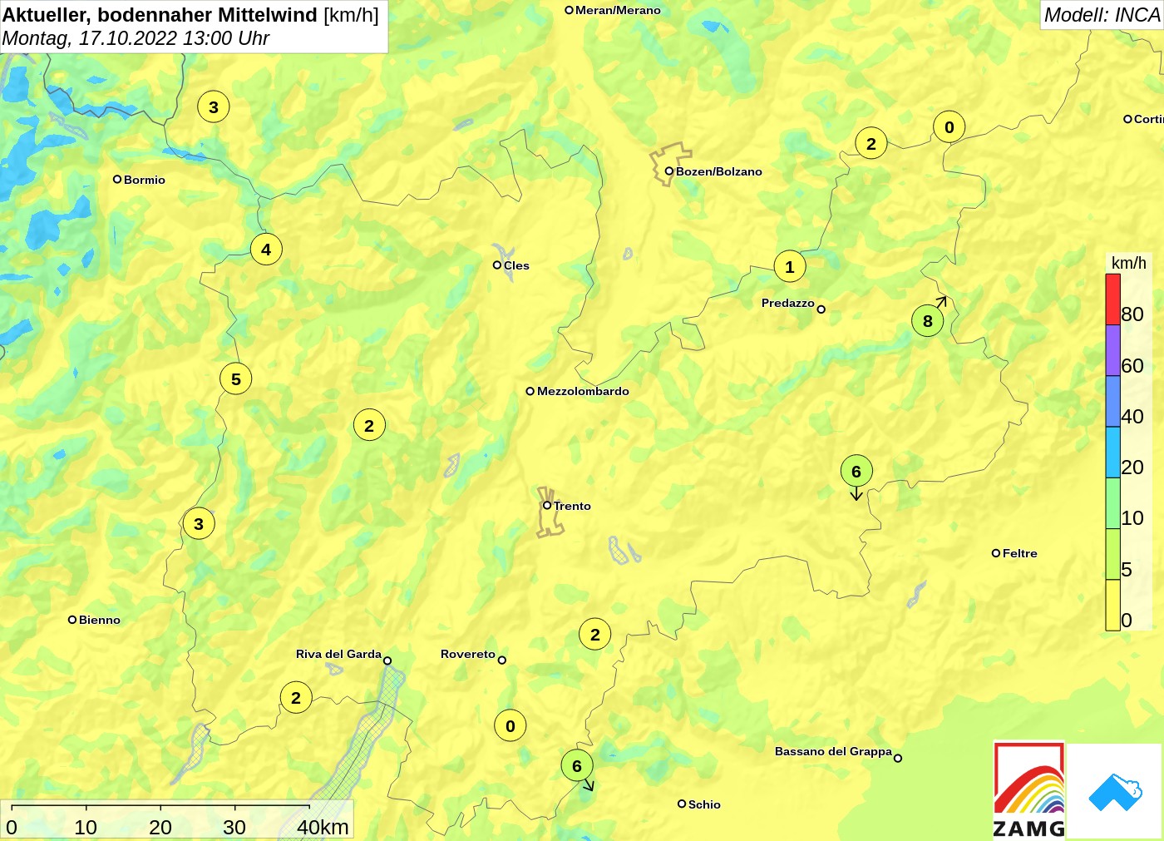Screen dimensions: 1164x841
Task: Click the legend value '80'
Action: click(1132, 314)
